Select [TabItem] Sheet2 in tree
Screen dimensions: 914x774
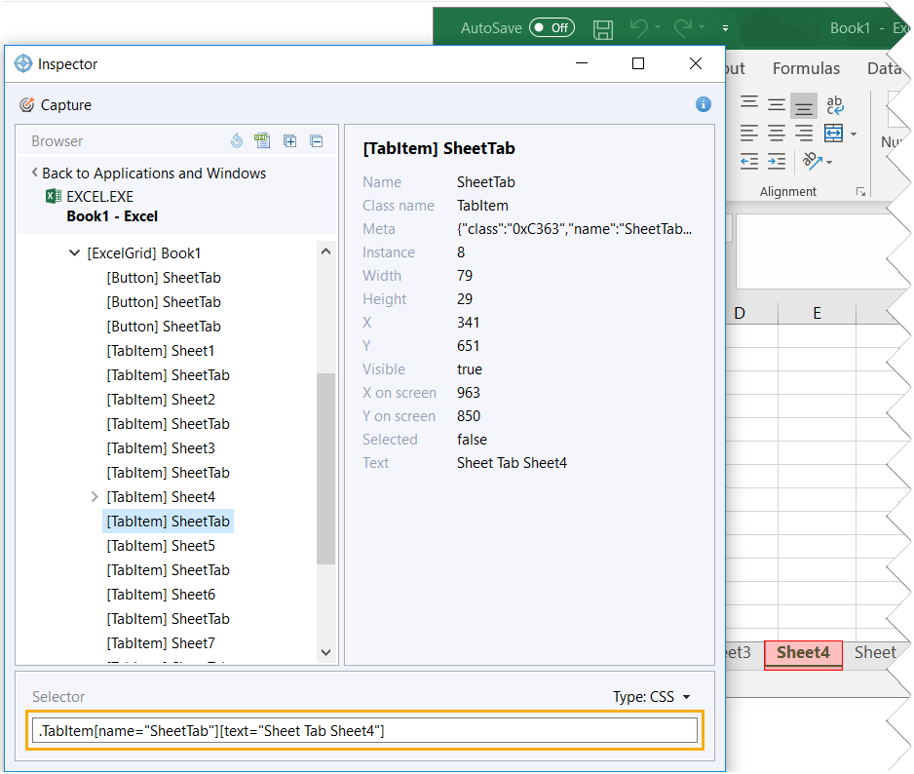coord(161,400)
